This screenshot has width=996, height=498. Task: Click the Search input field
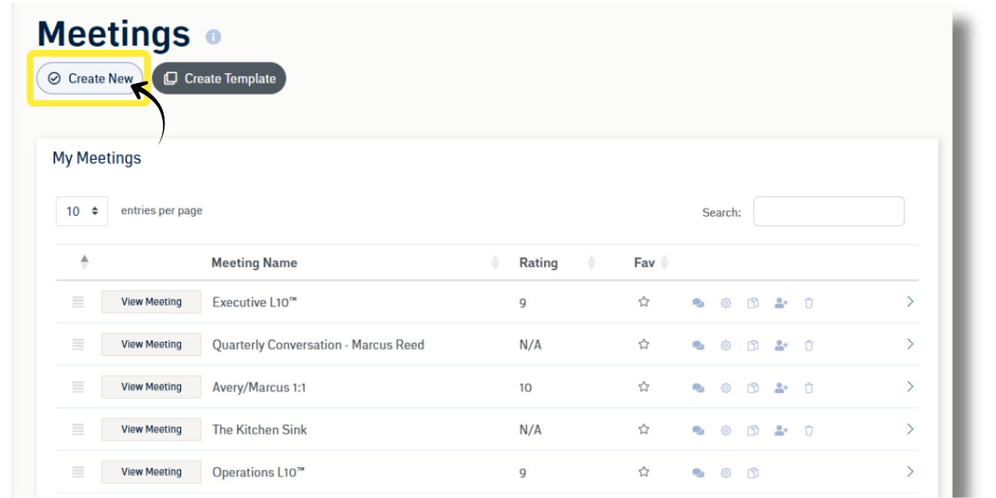click(828, 211)
